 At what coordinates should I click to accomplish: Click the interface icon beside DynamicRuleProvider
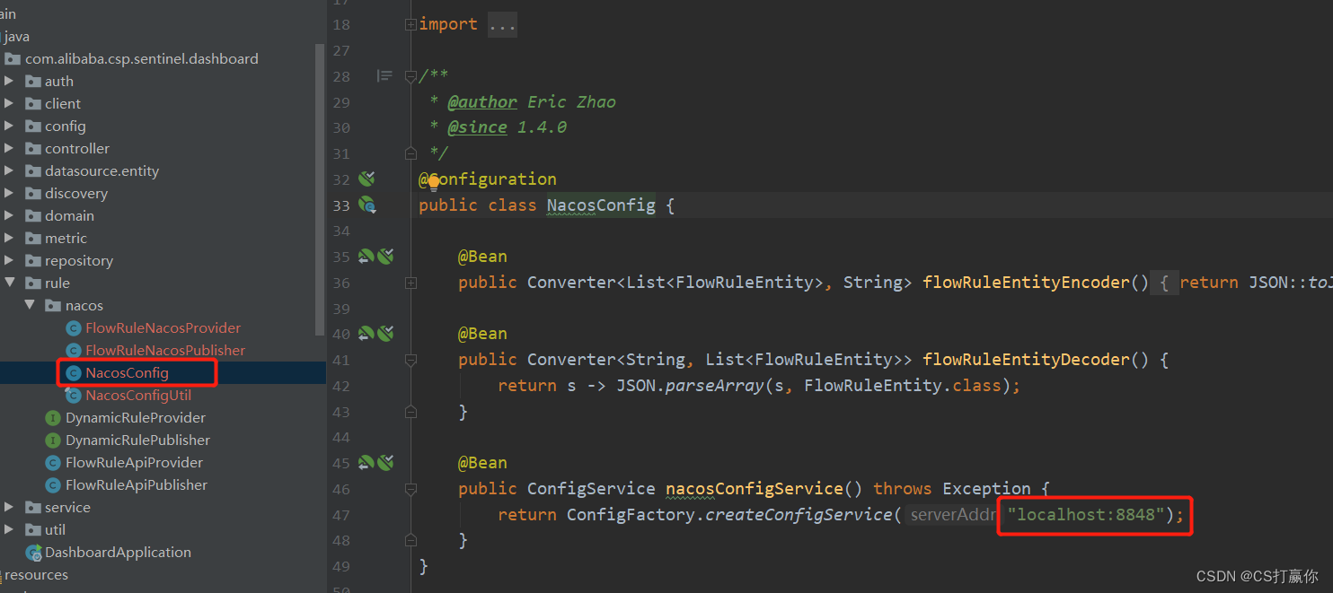click(x=53, y=417)
